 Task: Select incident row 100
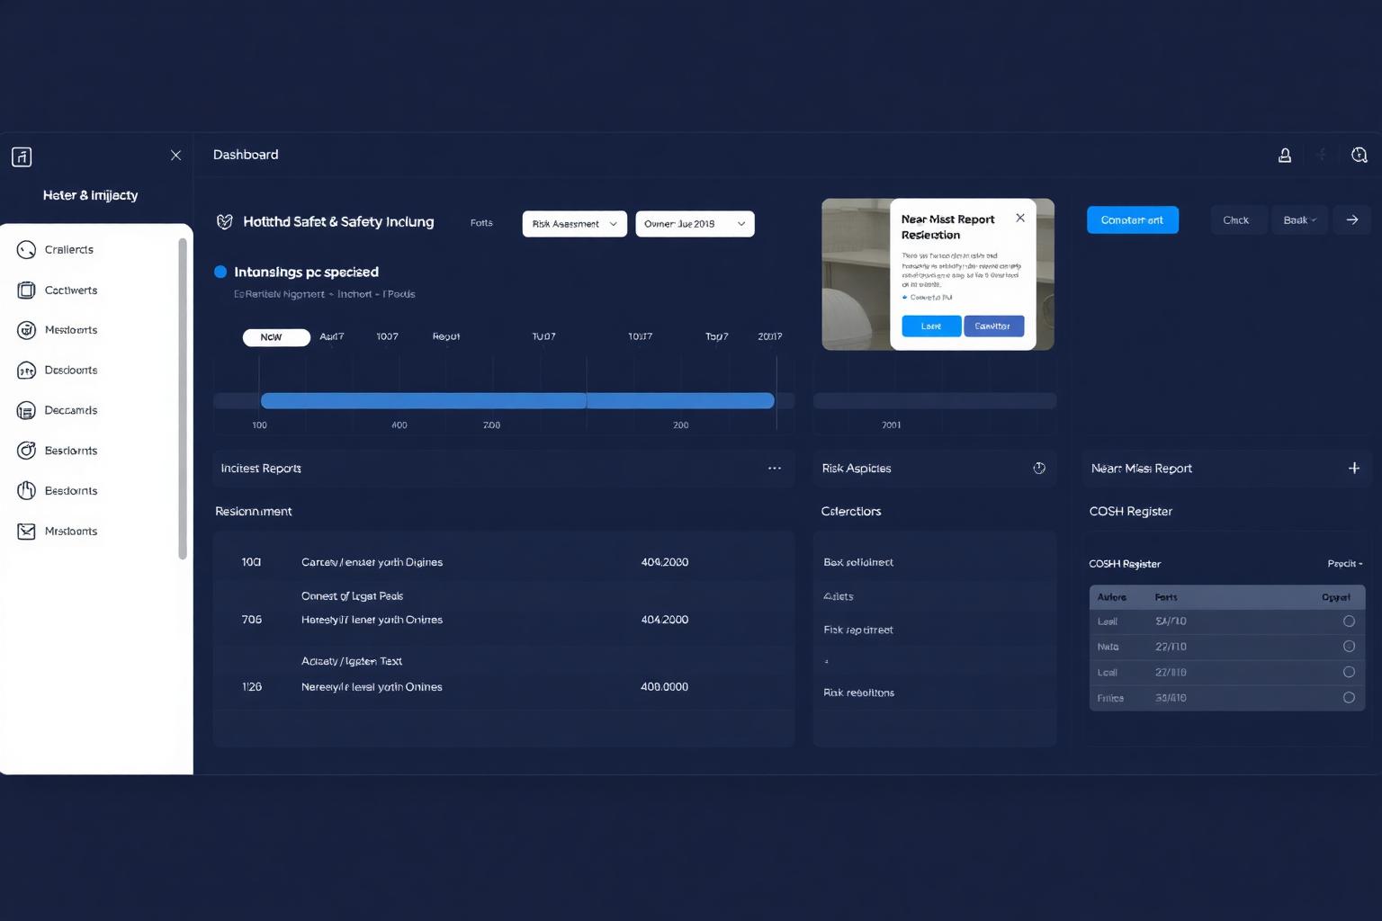click(504, 562)
